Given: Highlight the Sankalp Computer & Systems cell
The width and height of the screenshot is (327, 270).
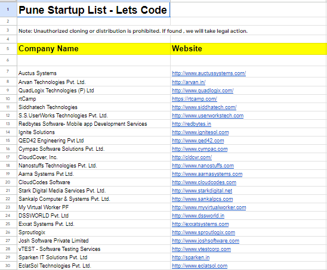Looking at the screenshot, I should 94,198.
